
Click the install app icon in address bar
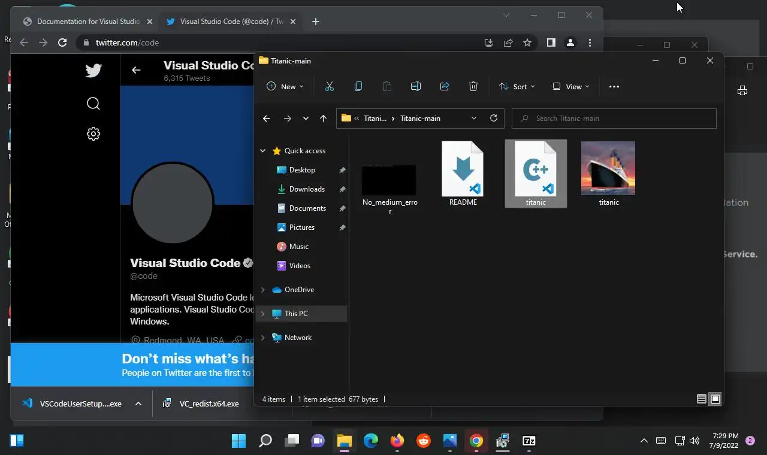click(x=488, y=43)
